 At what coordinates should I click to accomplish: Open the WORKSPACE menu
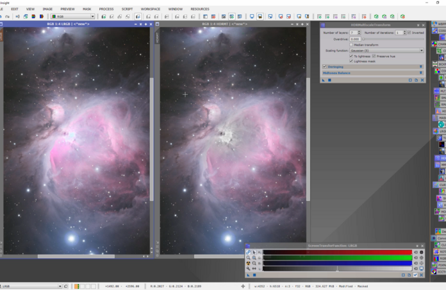(x=151, y=9)
